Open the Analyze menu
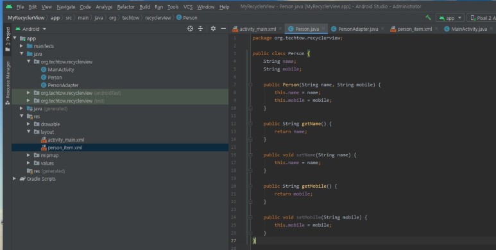The height and width of the screenshot is (250, 496). click(x=104, y=6)
